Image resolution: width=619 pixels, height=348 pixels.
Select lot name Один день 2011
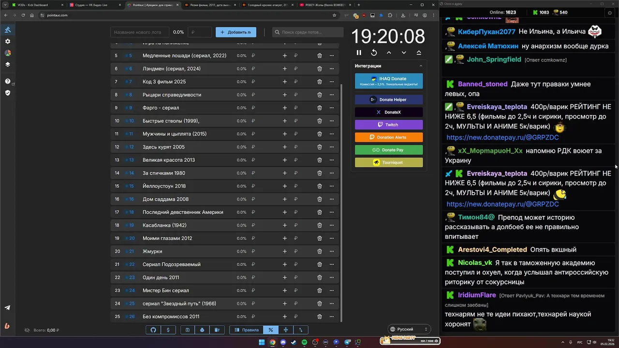pyautogui.click(x=161, y=277)
